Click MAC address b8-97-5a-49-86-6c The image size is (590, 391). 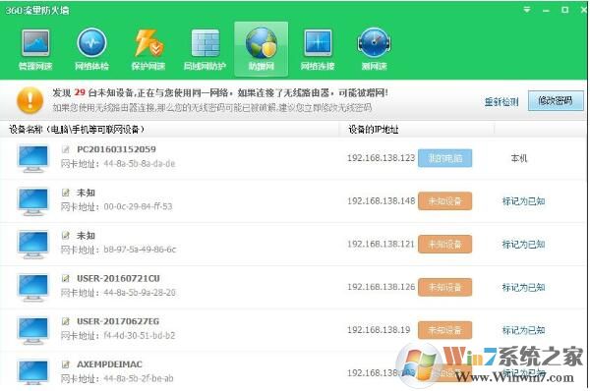[x=140, y=250]
